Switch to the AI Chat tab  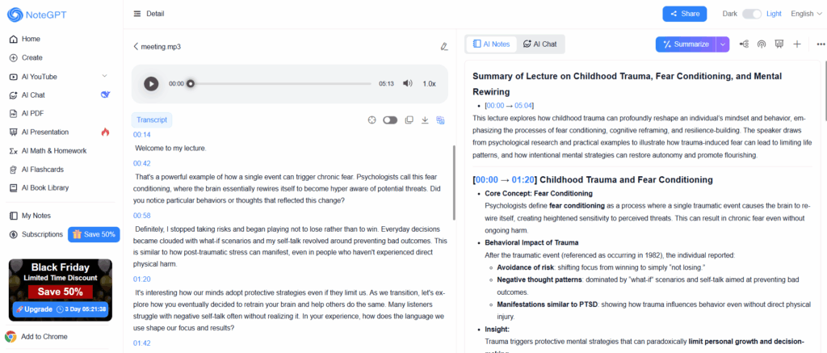point(539,44)
